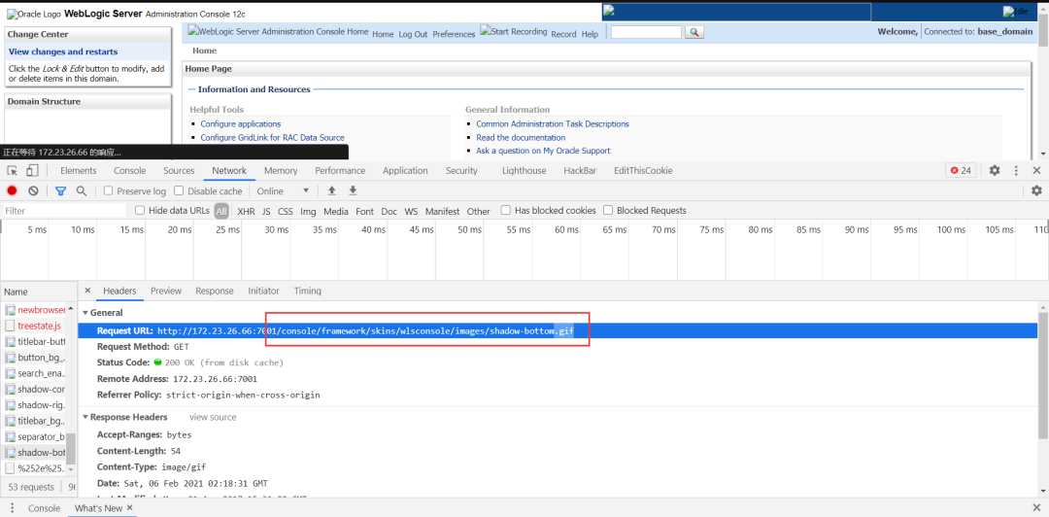Image resolution: width=1049 pixels, height=517 pixels.
Task: Enable Preserve log checkbox
Action: point(109,190)
